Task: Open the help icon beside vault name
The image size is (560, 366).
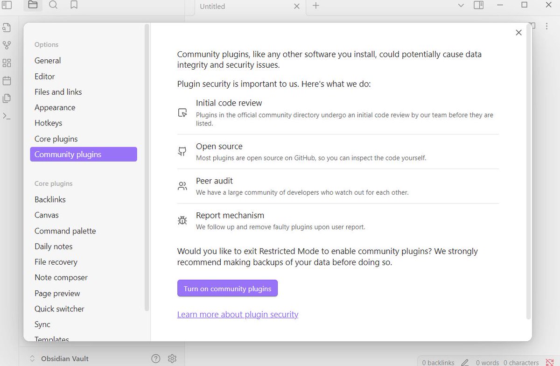Action: point(156,359)
